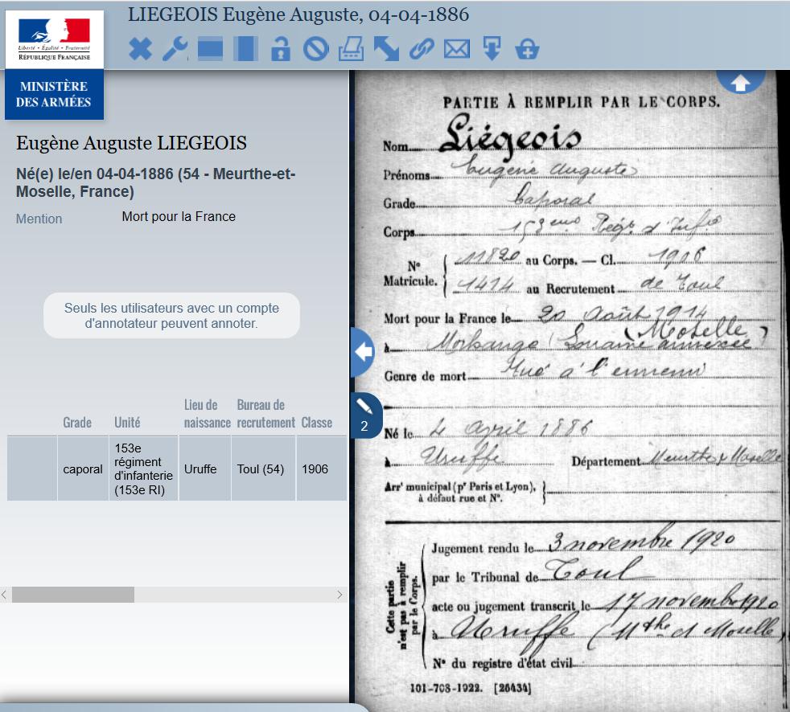Click the right arrow of the horizontal scrollbar
The image size is (790, 712).
[339, 595]
